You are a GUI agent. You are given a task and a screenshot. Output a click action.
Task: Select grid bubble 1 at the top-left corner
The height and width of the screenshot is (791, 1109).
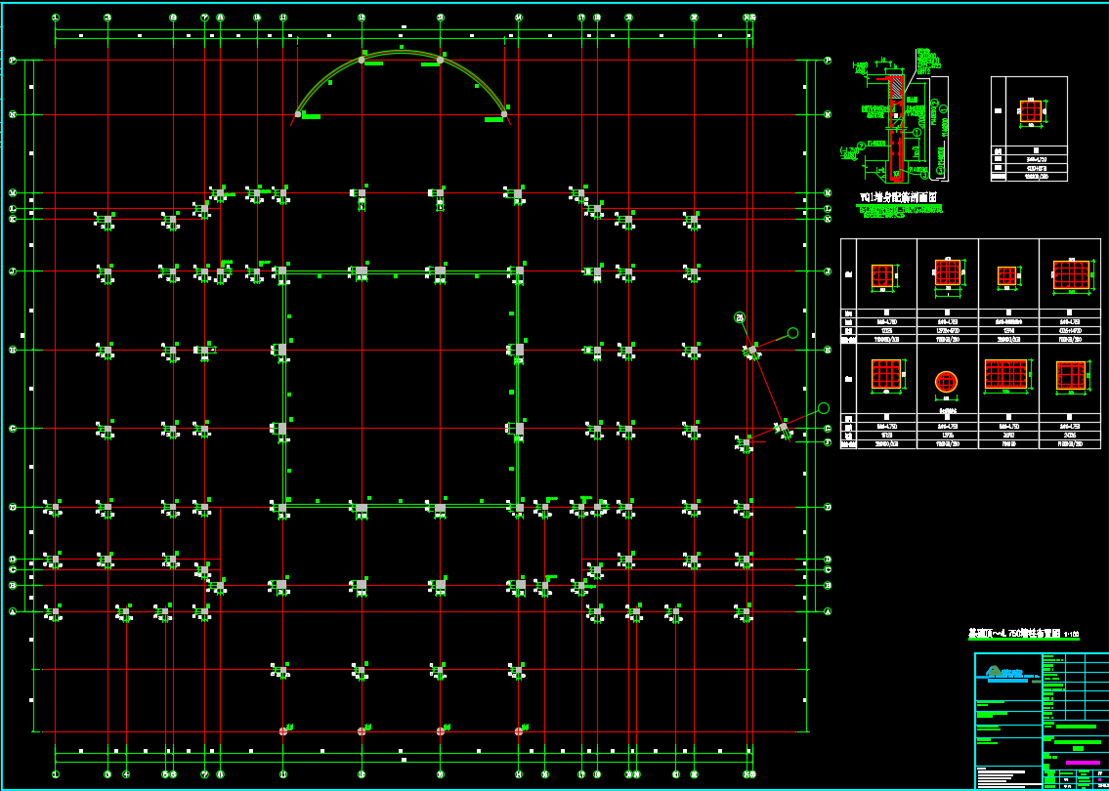(x=56, y=18)
